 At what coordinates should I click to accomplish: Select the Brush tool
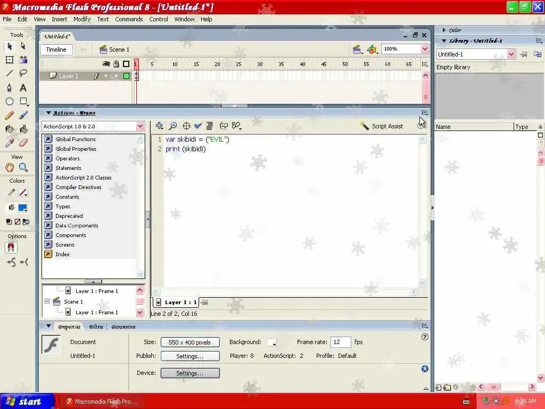(x=23, y=115)
